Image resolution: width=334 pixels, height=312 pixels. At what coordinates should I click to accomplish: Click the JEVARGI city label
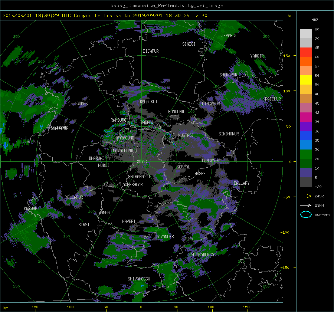coord(229,36)
